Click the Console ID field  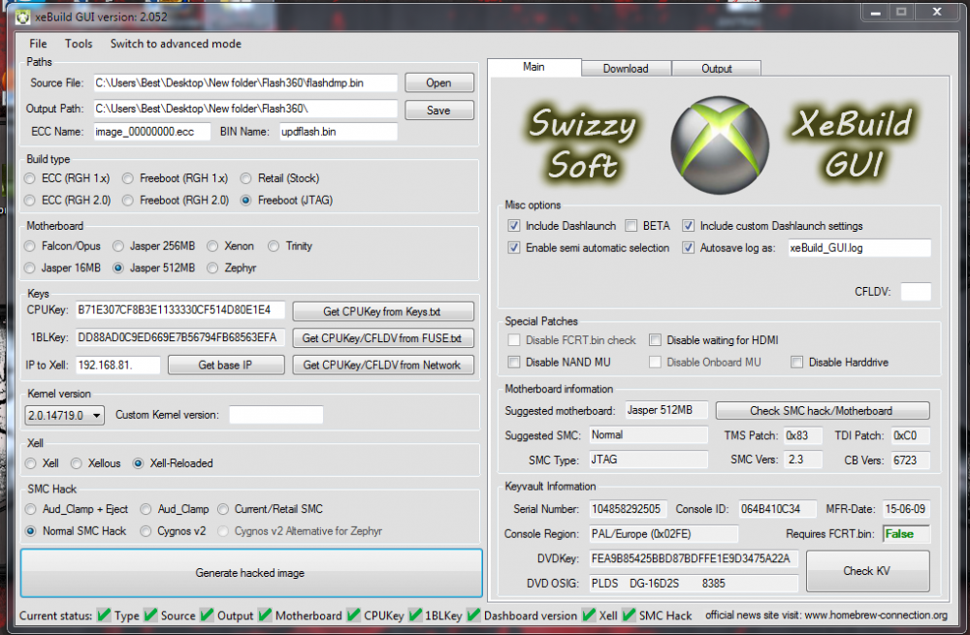click(x=778, y=509)
